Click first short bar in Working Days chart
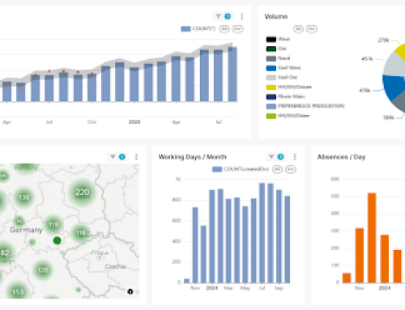405x310 pixels. point(186,281)
